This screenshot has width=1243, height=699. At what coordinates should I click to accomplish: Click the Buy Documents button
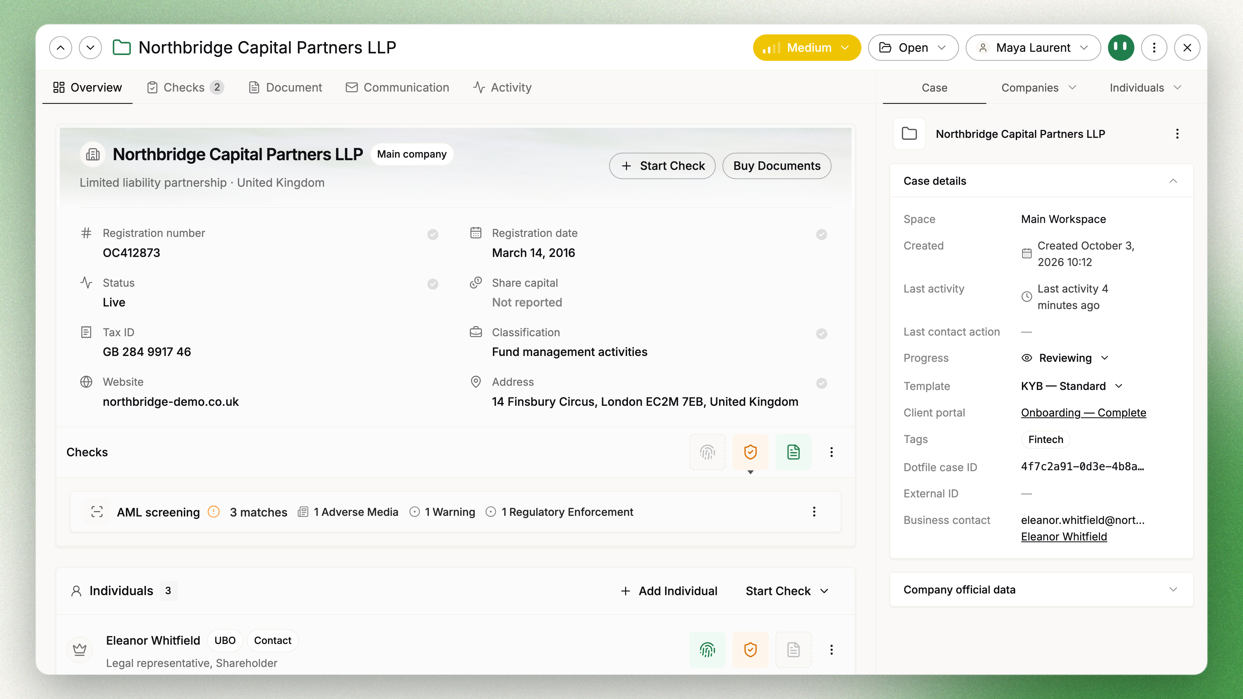click(777, 166)
